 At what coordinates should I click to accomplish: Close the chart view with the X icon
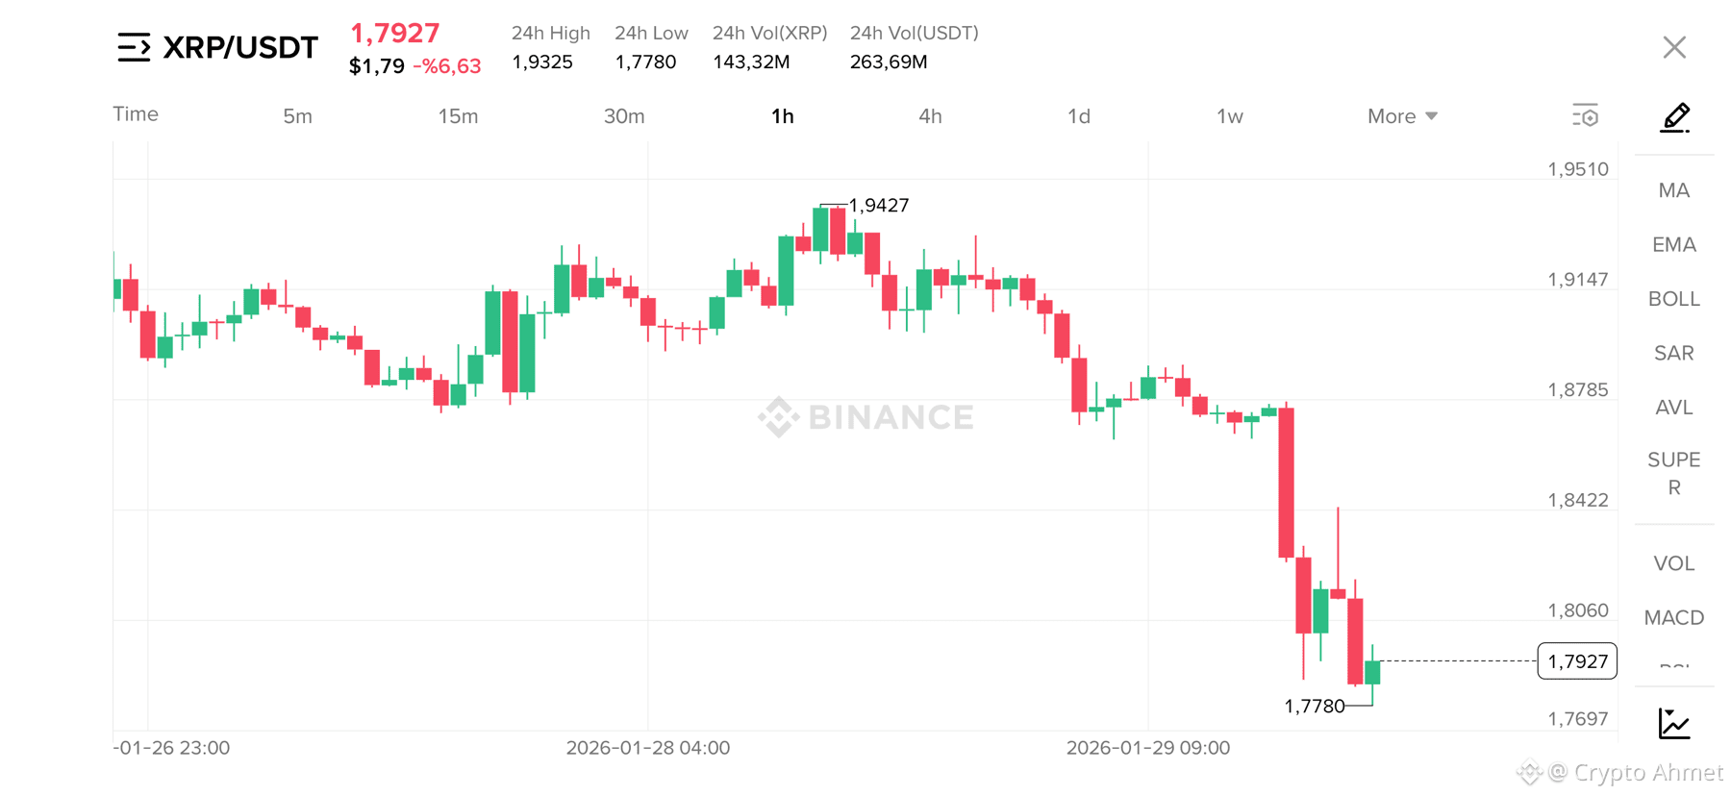(x=1674, y=46)
